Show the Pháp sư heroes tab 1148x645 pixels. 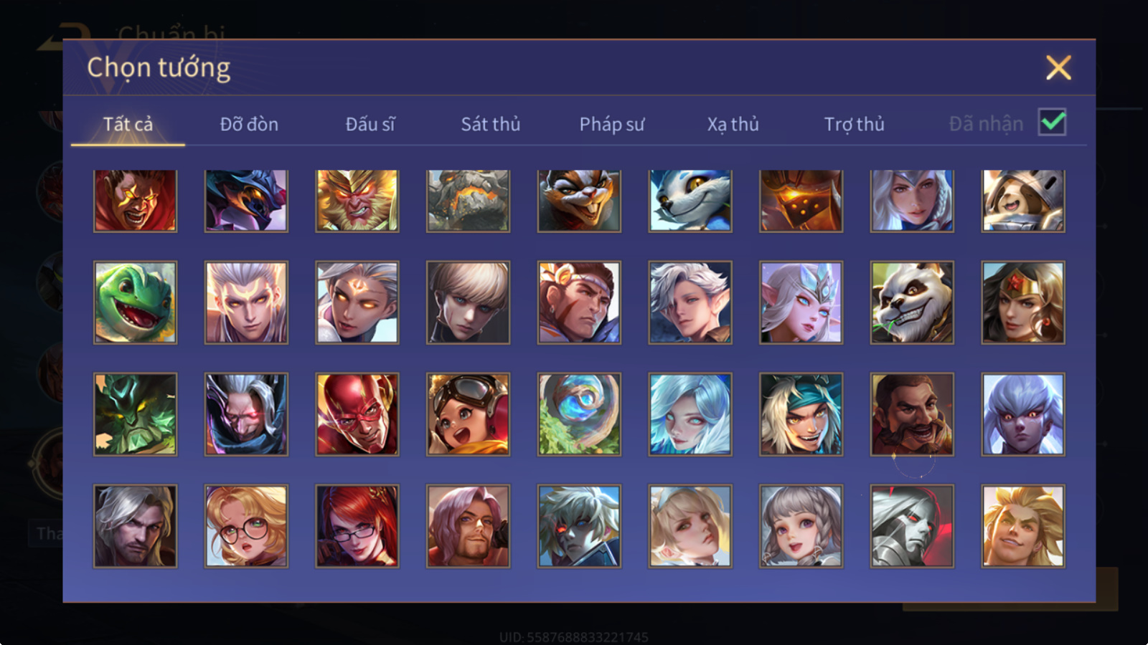612,124
